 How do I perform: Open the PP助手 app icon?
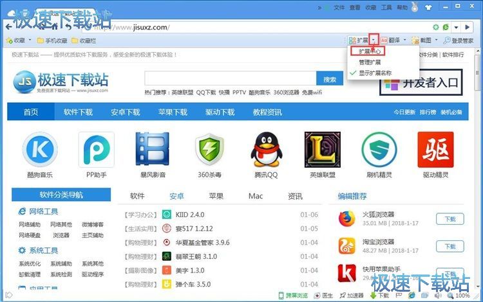97,150
